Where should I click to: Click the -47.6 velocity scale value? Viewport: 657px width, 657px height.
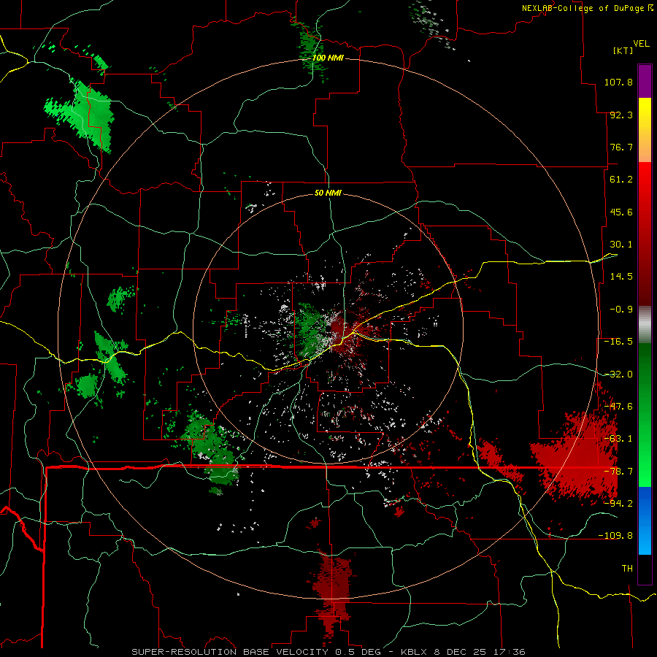(x=618, y=407)
